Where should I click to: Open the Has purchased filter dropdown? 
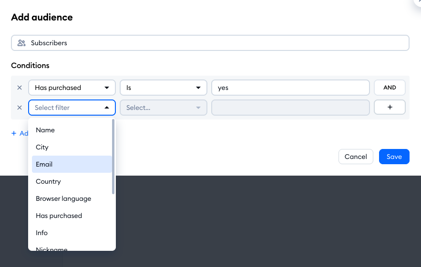(x=72, y=88)
